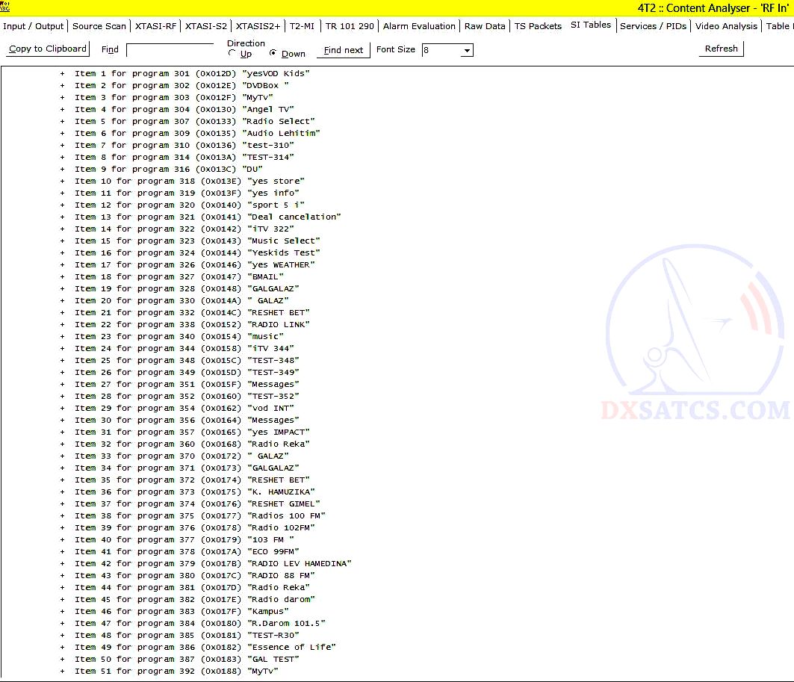Expand Item 1 for program 301 "yesVOD Kids"

62,73
